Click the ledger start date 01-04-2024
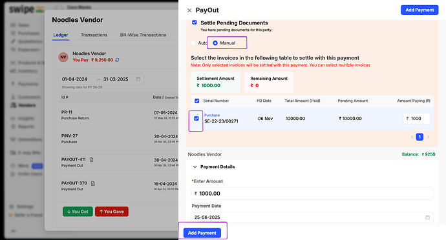Image resolution: width=446 pixels, height=240 pixels. (74, 79)
